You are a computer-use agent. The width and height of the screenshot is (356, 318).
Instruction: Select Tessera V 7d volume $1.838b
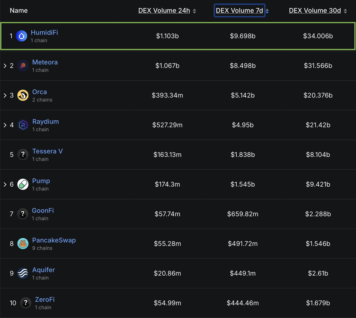(x=243, y=155)
